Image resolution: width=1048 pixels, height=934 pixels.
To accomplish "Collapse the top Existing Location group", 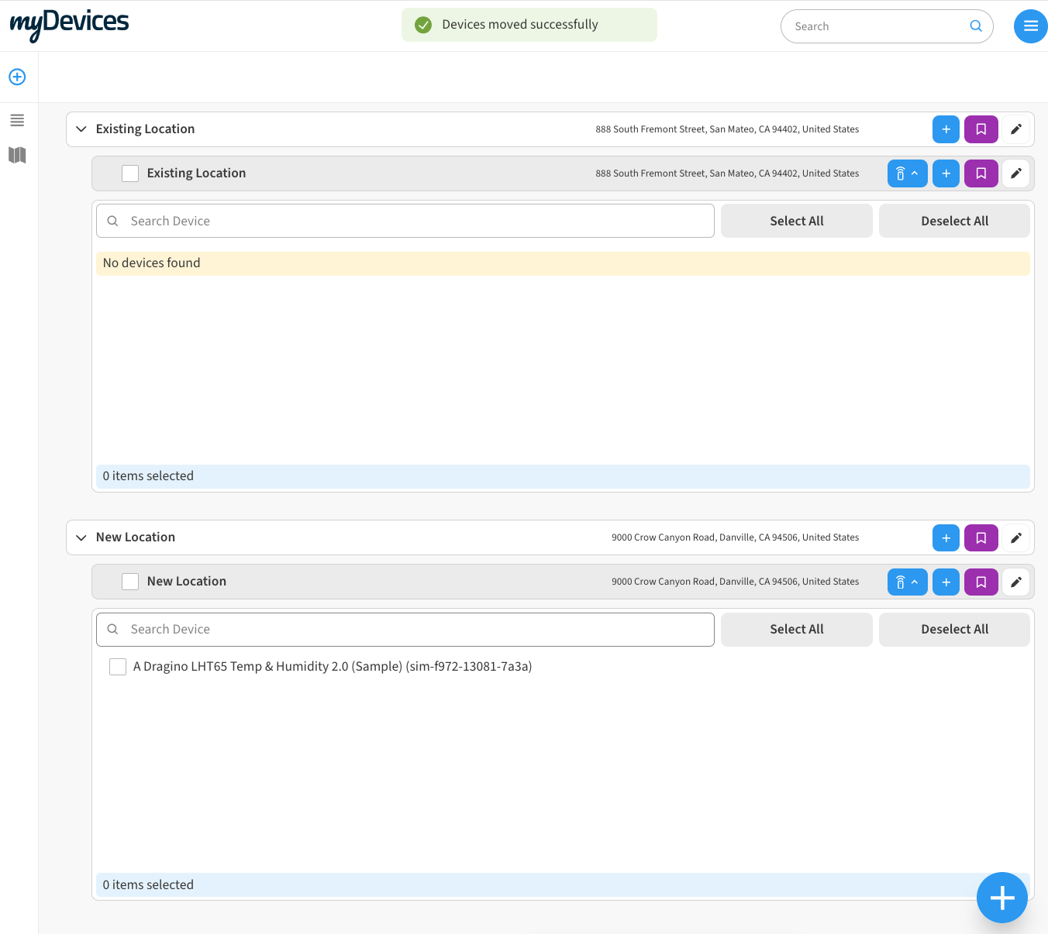I will pos(81,129).
